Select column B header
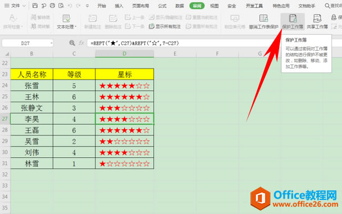This screenshot has height=214, width=342. point(31,54)
